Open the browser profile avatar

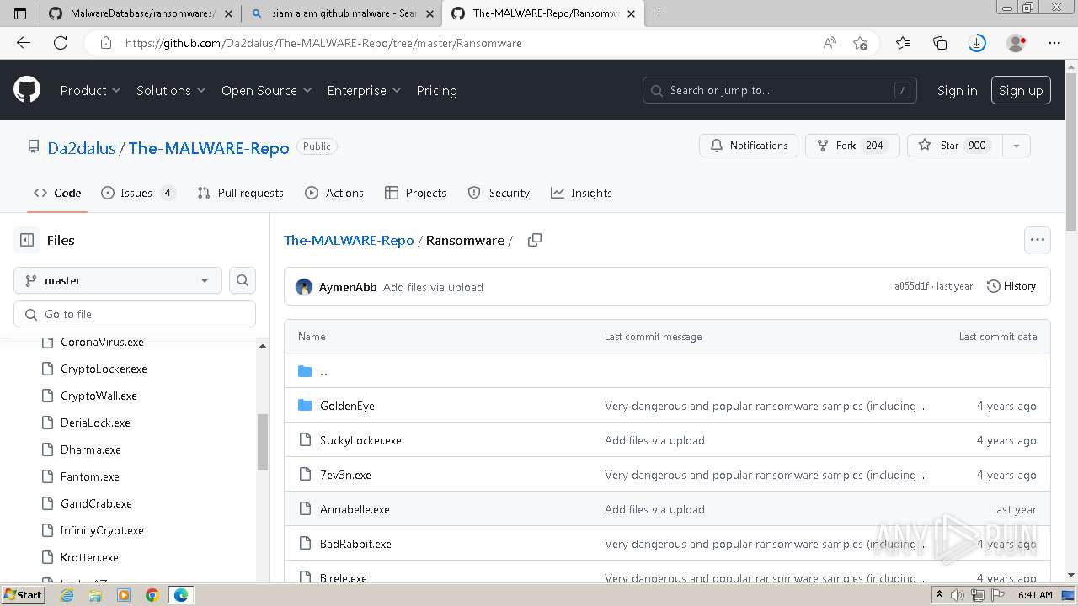click(1017, 43)
